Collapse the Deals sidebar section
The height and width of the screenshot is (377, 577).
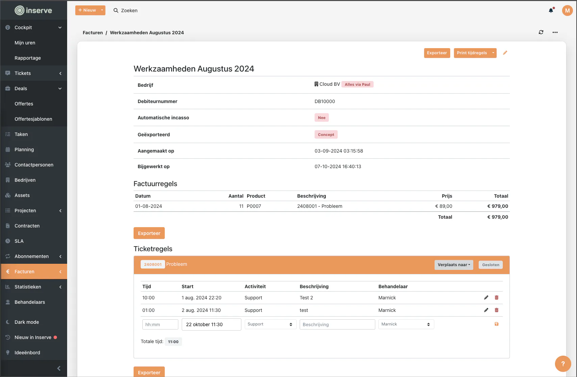coord(34,88)
